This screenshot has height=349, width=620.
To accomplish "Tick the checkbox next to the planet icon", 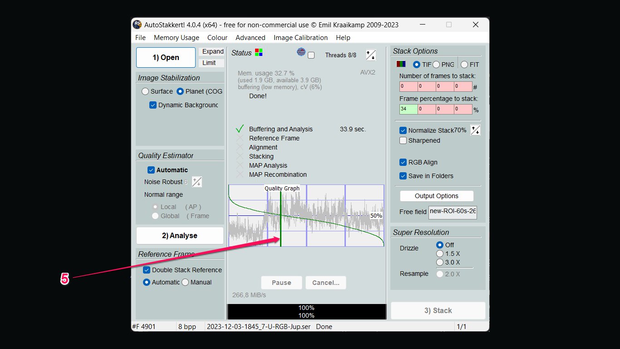I will point(311,55).
